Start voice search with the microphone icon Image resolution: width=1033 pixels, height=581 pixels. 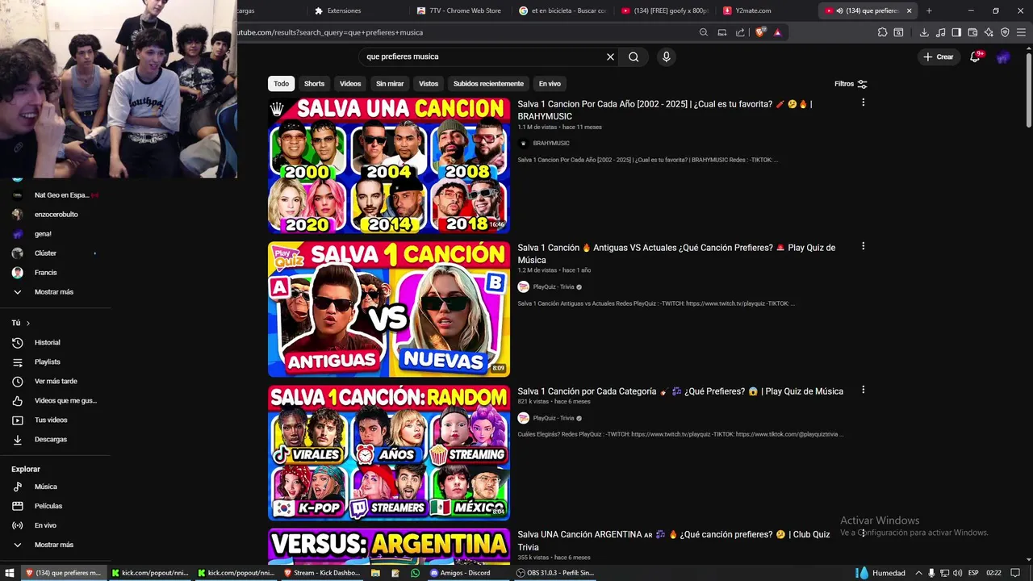click(x=666, y=56)
